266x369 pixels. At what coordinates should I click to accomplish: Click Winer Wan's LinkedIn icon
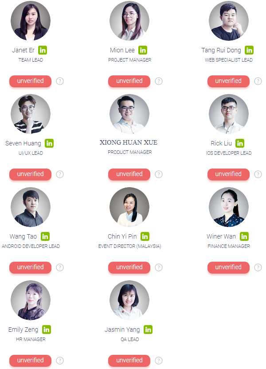click(244, 236)
